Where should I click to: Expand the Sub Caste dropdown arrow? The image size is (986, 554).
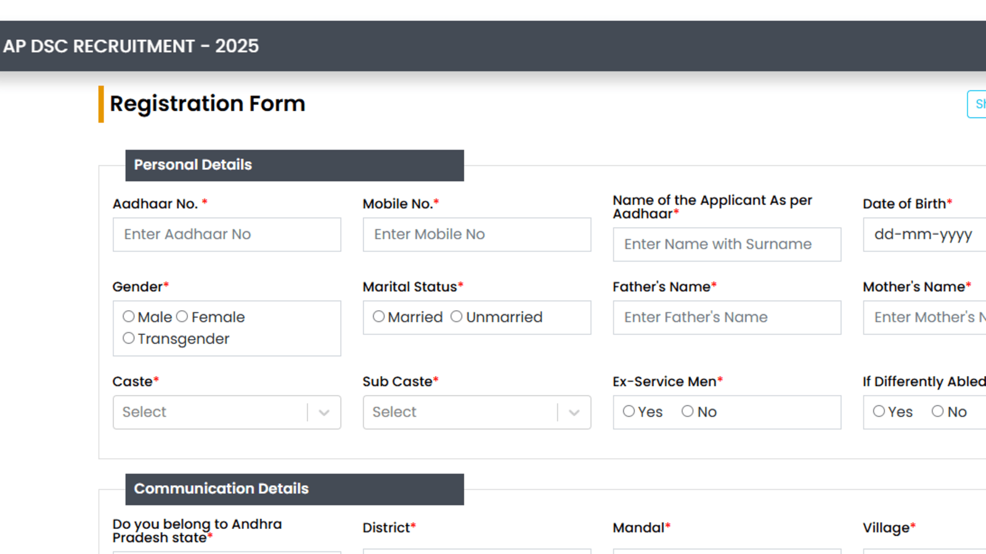pyautogui.click(x=574, y=412)
